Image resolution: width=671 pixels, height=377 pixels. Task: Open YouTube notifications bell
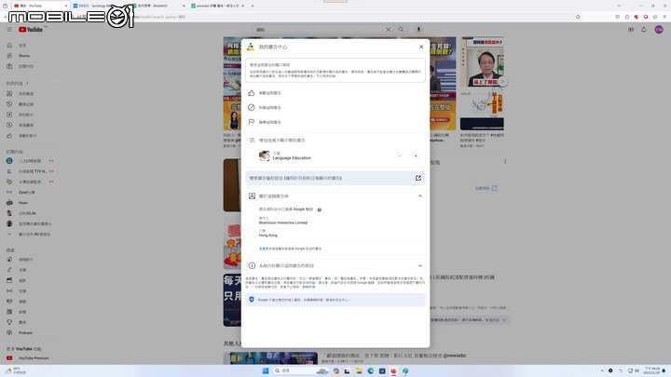(x=644, y=30)
